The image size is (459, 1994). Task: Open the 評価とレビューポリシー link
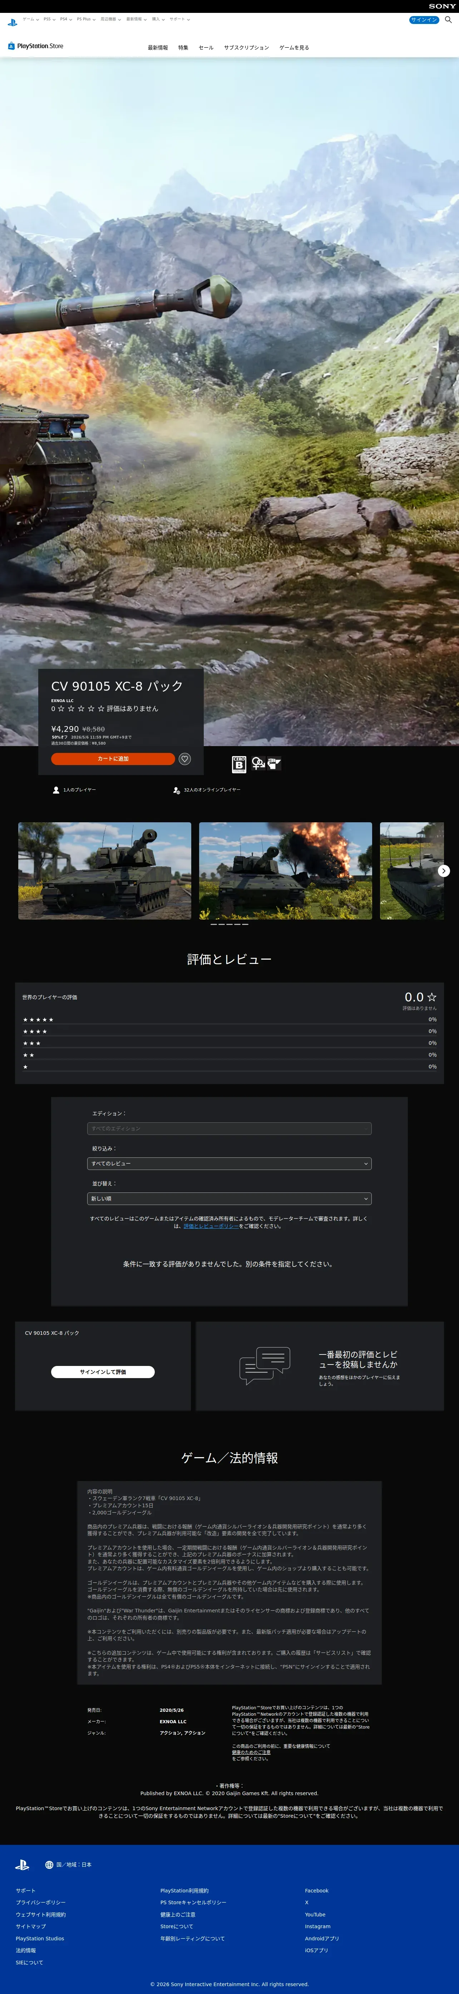pos(211,1226)
